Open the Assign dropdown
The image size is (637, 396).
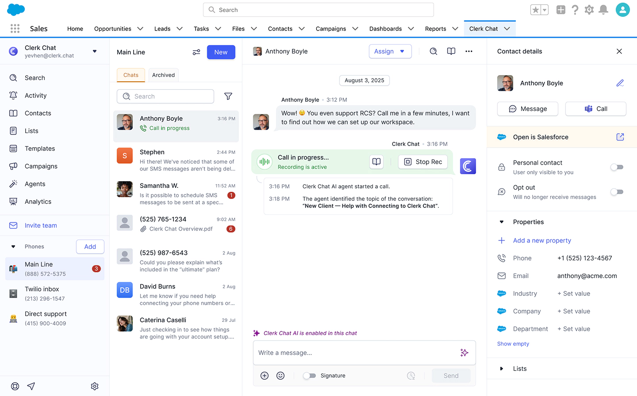pos(390,51)
